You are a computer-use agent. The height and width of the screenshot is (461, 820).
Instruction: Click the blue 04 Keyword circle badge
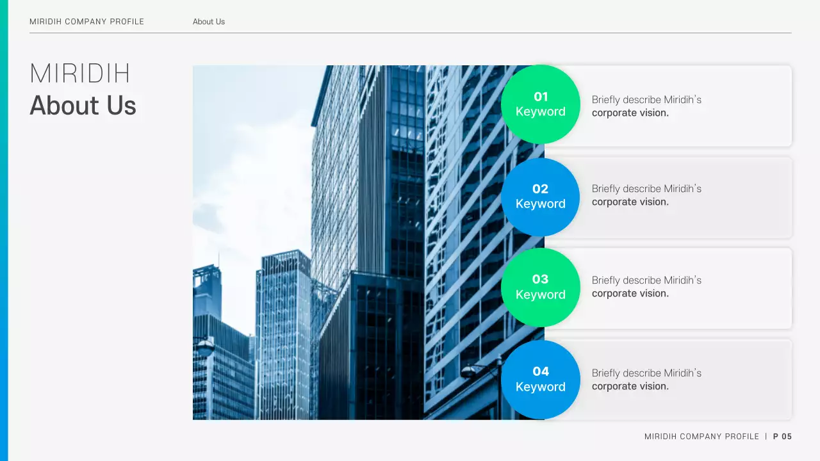click(541, 378)
